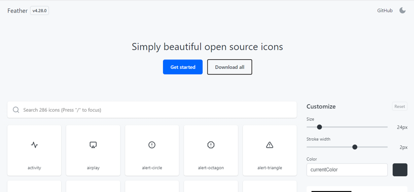Reset the customization settings
The width and height of the screenshot is (414, 192).
click(x=400, y=107)
